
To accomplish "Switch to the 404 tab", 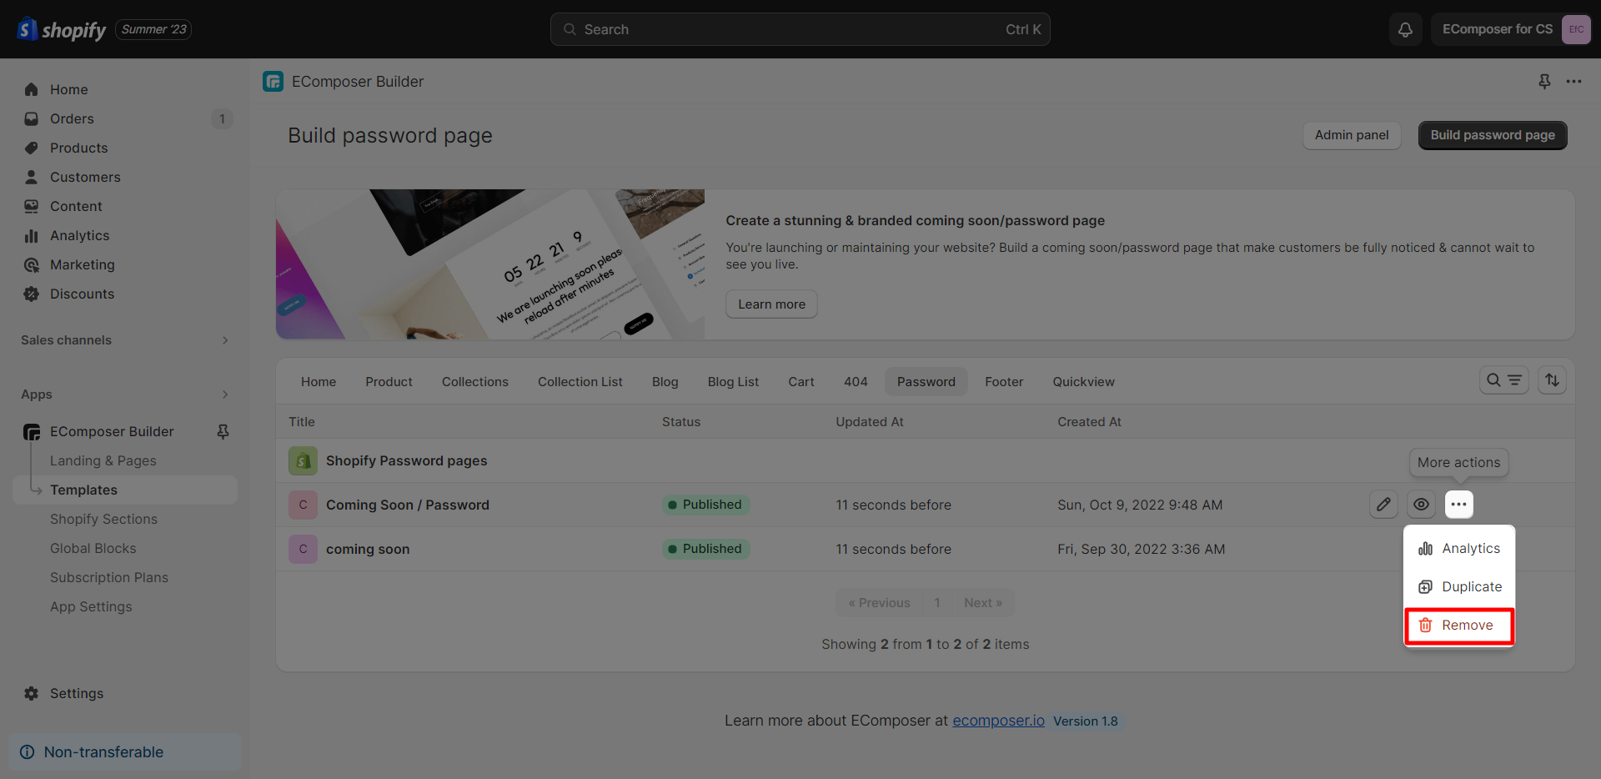I will click(856, 382).
